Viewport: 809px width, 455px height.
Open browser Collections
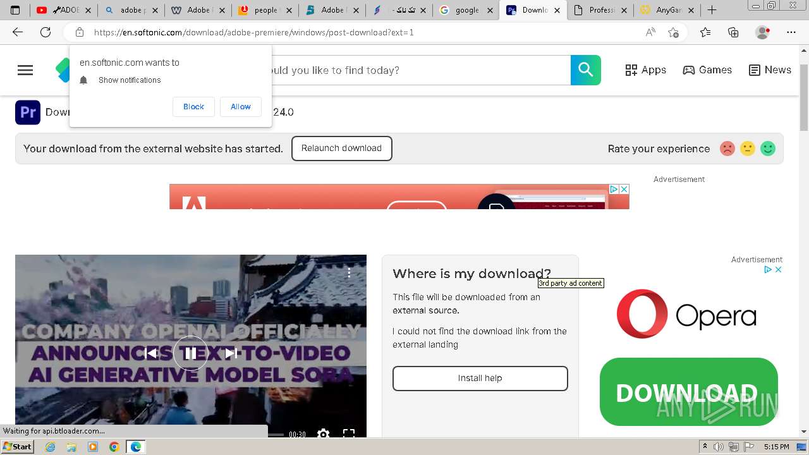733,32
